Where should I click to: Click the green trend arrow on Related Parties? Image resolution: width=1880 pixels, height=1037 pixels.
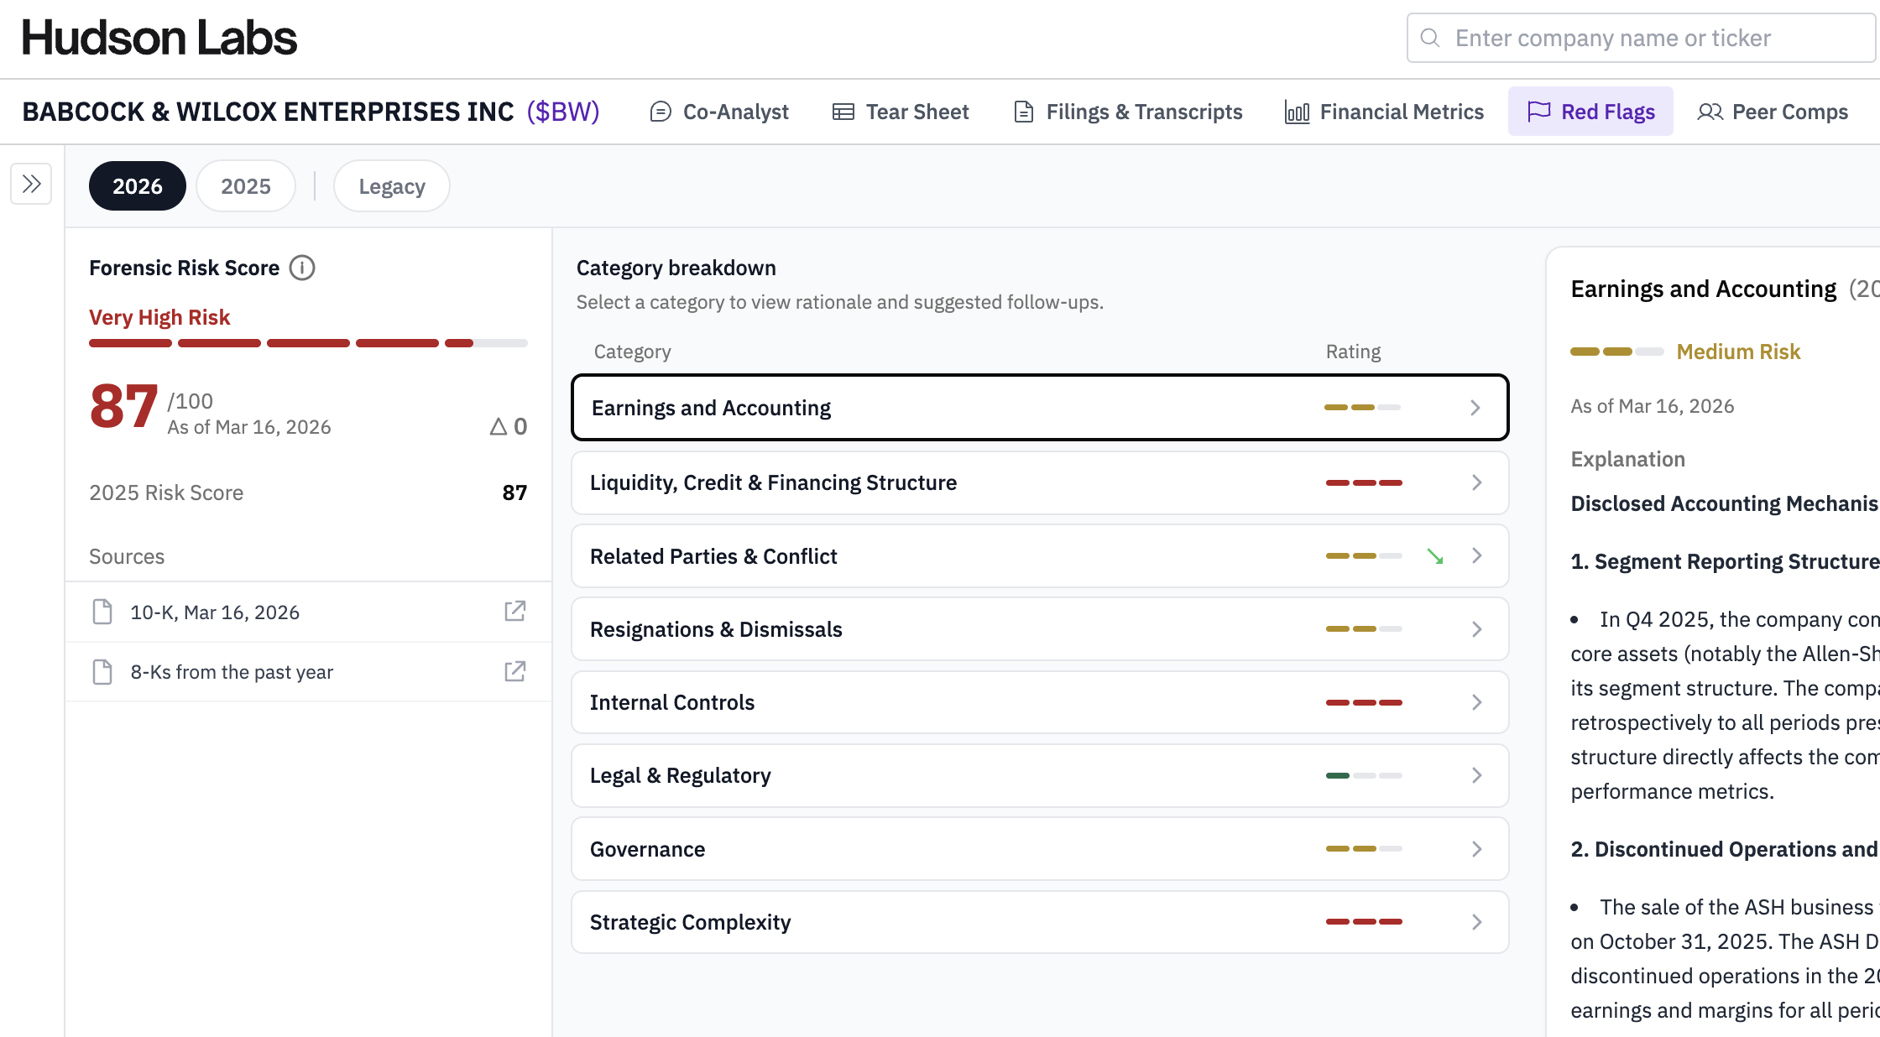pos(1435,556)
